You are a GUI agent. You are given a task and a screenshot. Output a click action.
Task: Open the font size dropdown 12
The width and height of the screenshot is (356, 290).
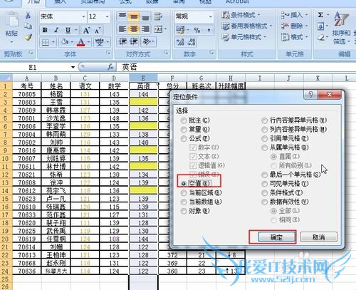107,16
